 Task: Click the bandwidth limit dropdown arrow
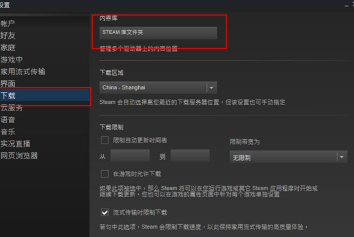point(342,157)
